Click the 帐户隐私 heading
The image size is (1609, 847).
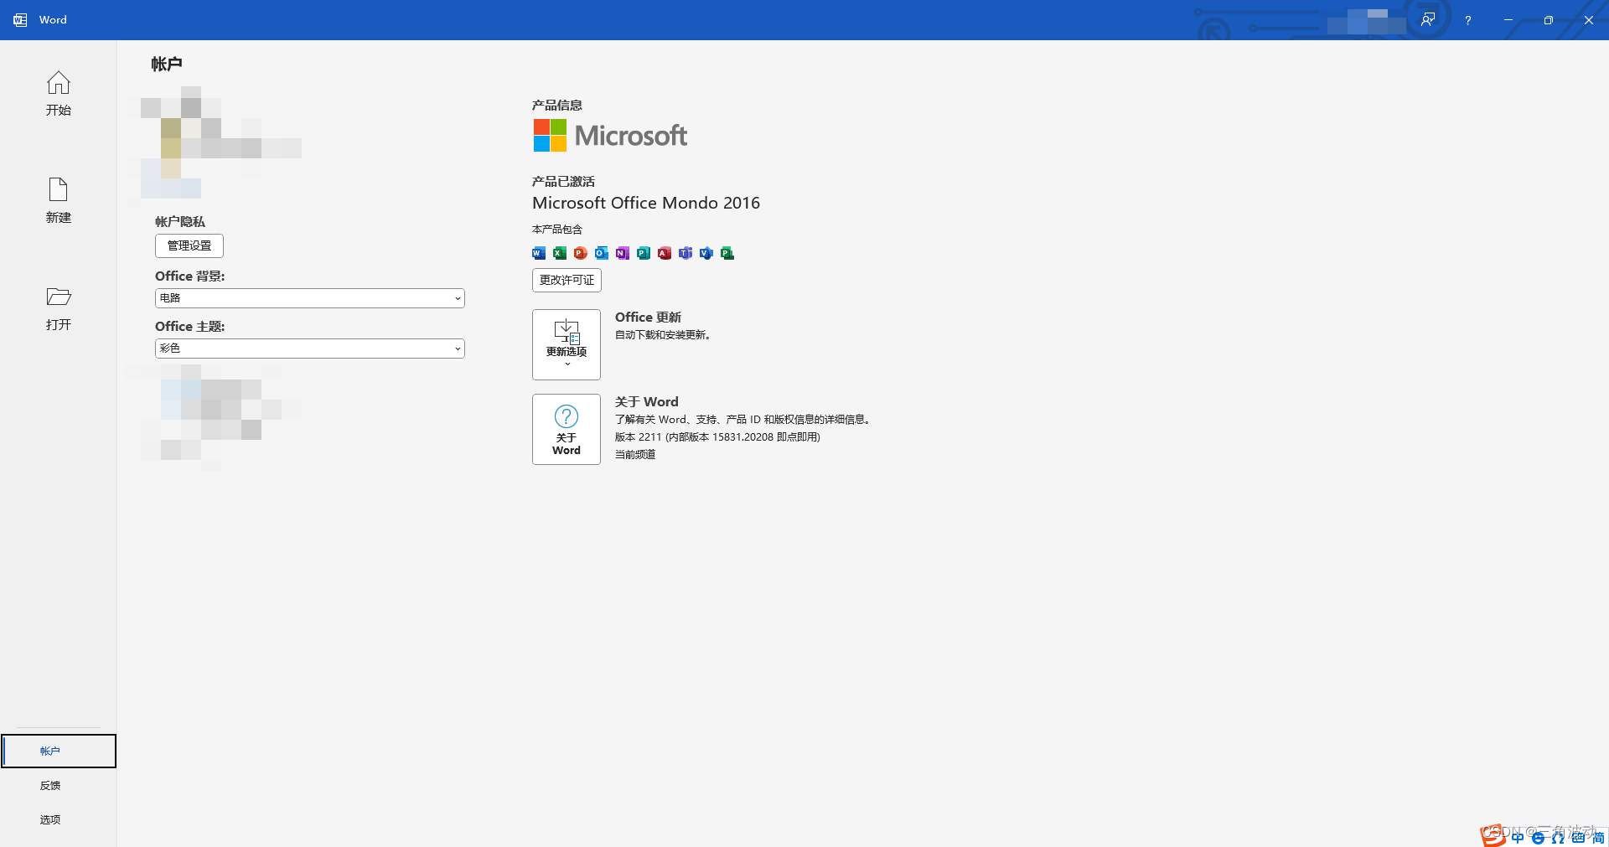coord(180,222)
